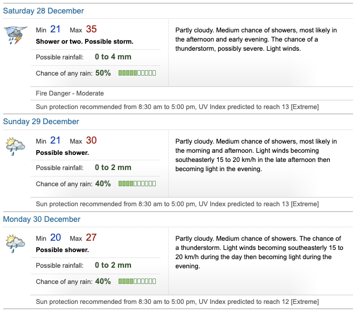Click Saturday's storm weather icon
The image size is (353, 312).
[x=13, y=34]
